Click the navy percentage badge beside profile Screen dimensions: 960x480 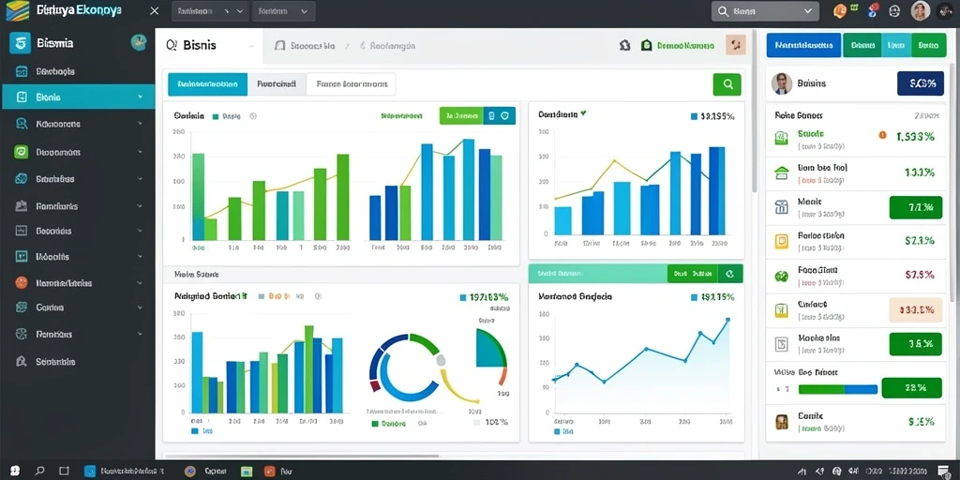(x=921, y=83)
